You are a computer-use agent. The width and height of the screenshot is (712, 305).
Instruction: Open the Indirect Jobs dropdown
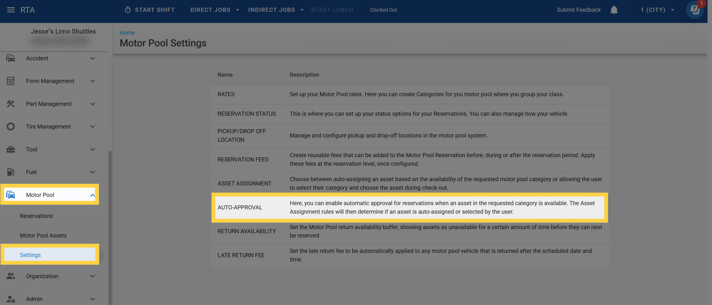(x=276, y=10)
